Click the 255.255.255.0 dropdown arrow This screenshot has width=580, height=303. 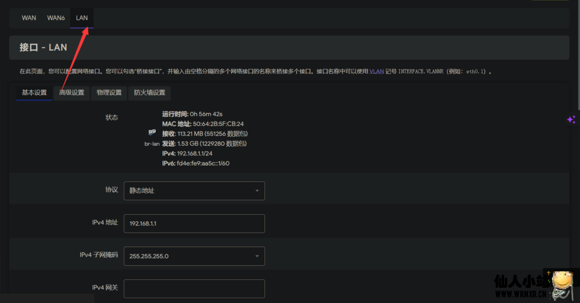257,256
